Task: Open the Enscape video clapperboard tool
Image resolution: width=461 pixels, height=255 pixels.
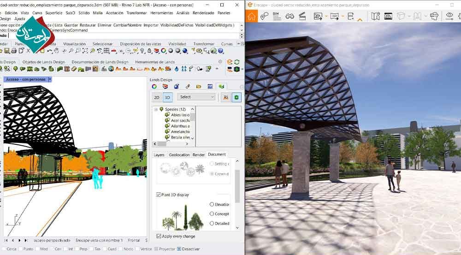Action: point(302,16)
